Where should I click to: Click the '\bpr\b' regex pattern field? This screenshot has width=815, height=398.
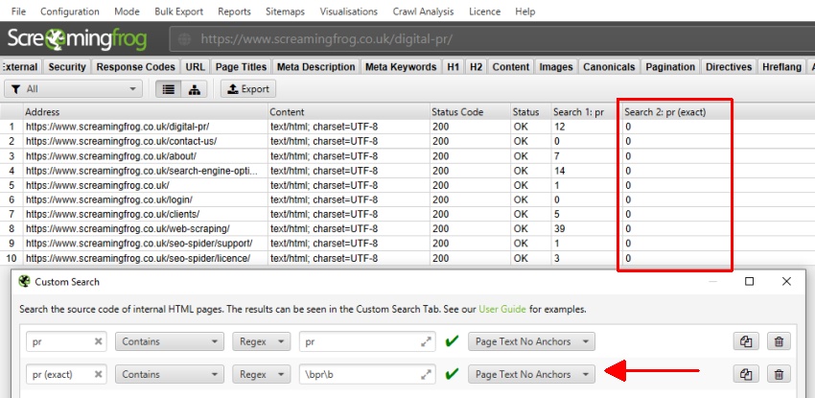(367, 374)
